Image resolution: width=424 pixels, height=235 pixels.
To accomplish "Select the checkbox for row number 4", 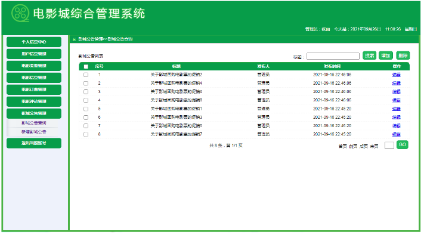I will pos(86,100).
